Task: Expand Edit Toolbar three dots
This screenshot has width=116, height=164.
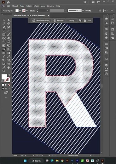Action: 6,97
